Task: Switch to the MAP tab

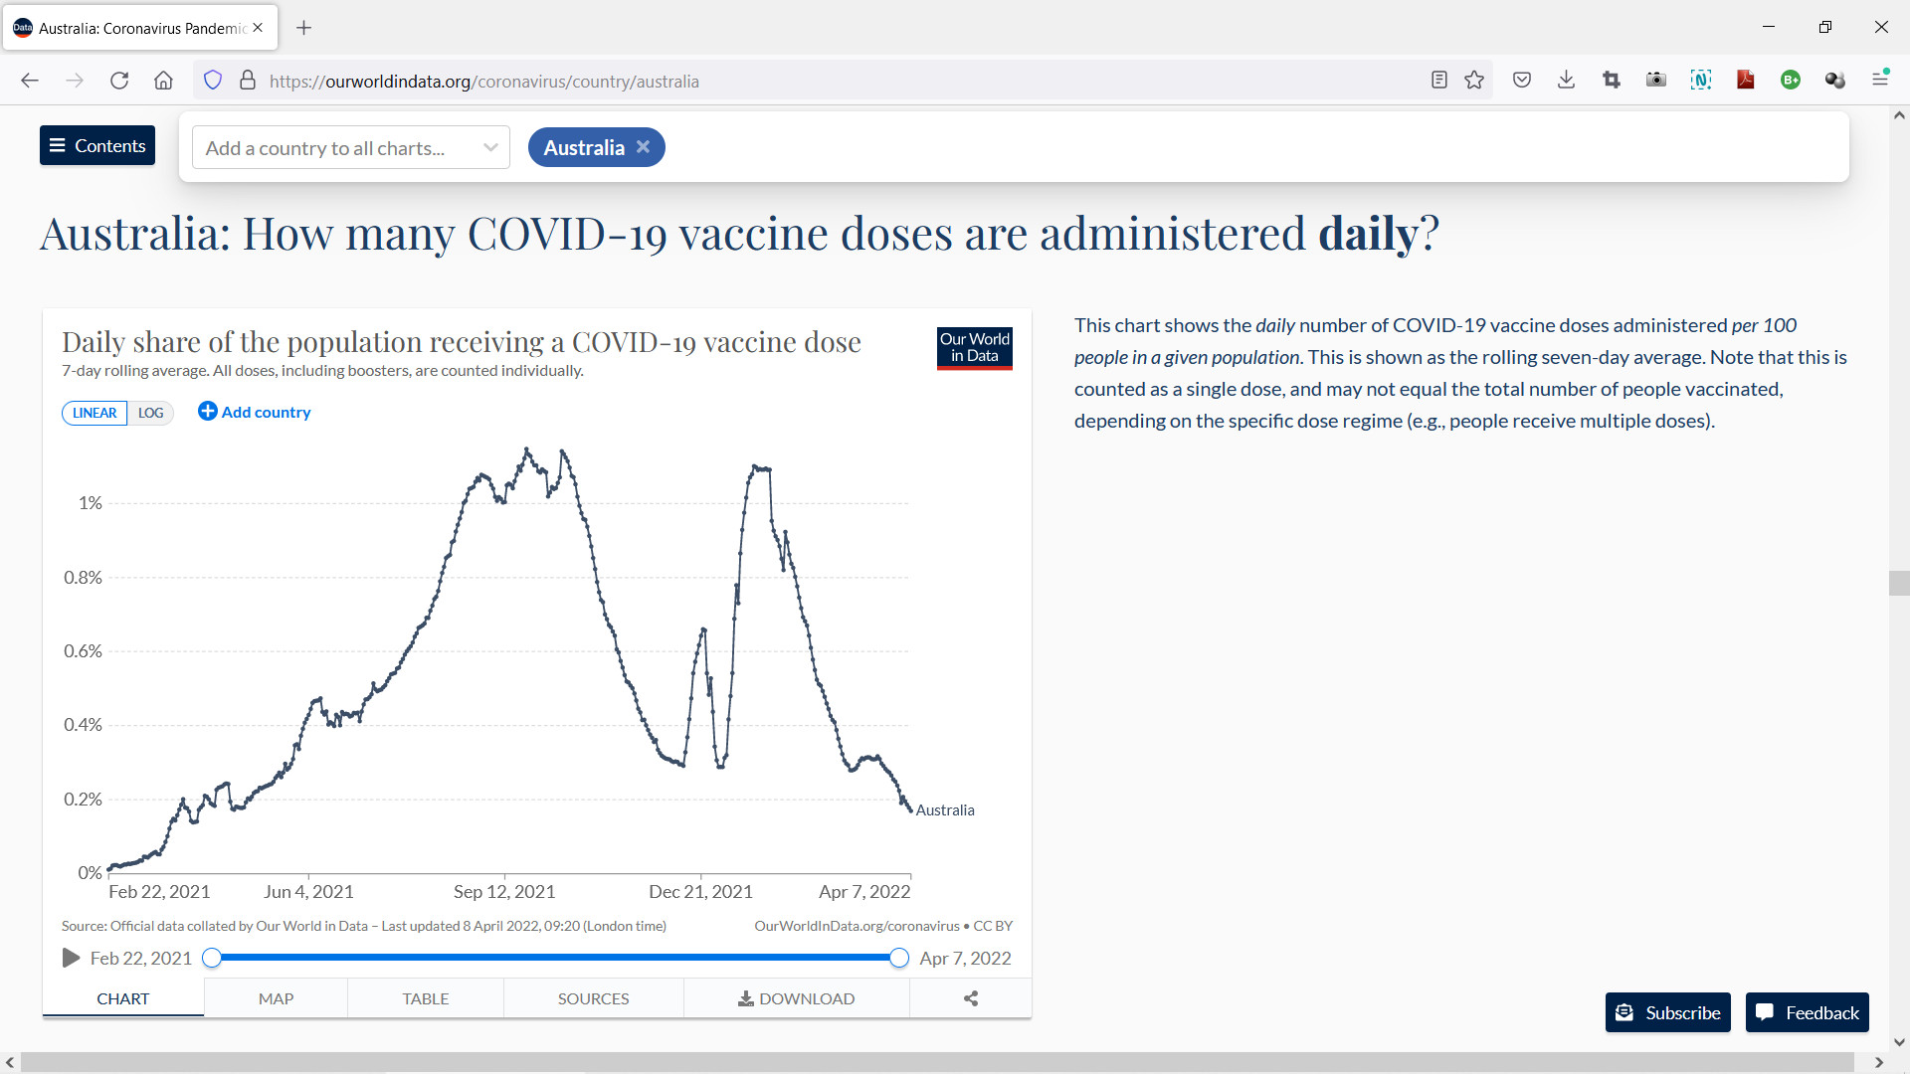Action: (276, 998)
